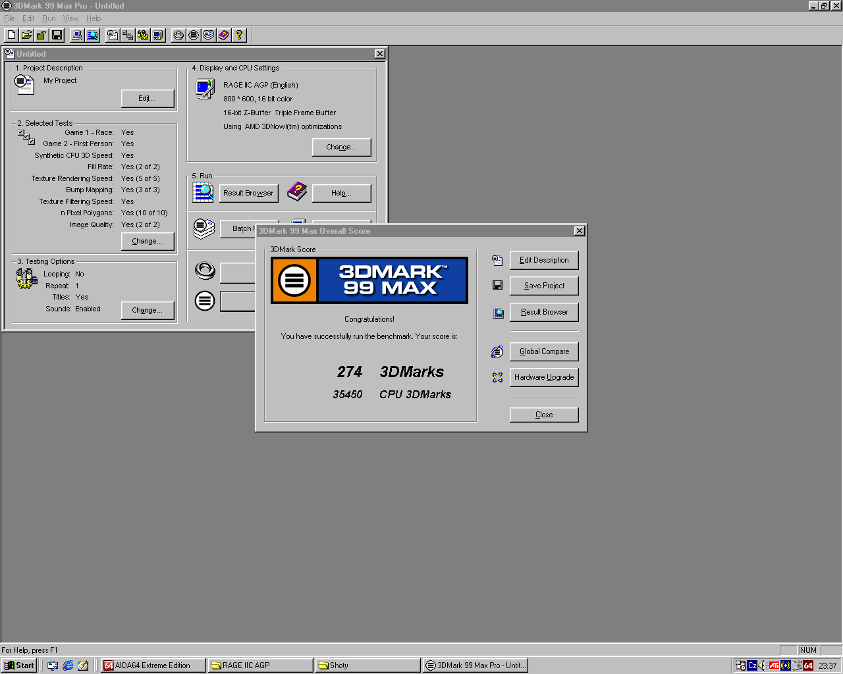
Task: Click the Open project folder toolbar icon
Action: pyautogui.click(x=26, y=35)
